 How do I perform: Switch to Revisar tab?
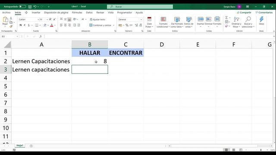tap(100, 12)
